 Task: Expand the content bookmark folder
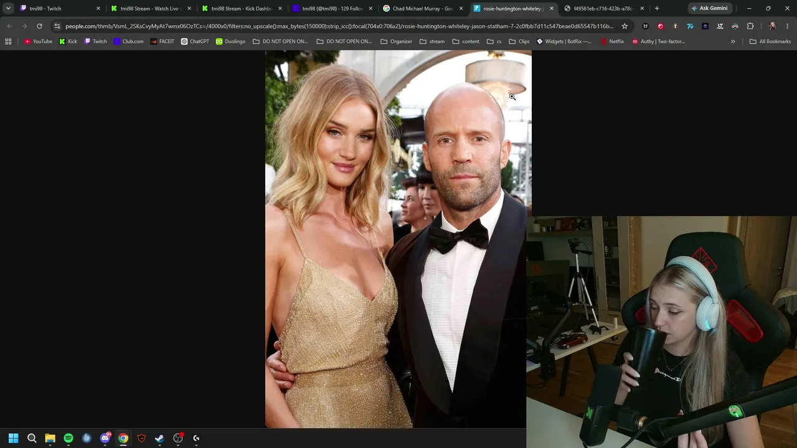[x=466, y=42]
